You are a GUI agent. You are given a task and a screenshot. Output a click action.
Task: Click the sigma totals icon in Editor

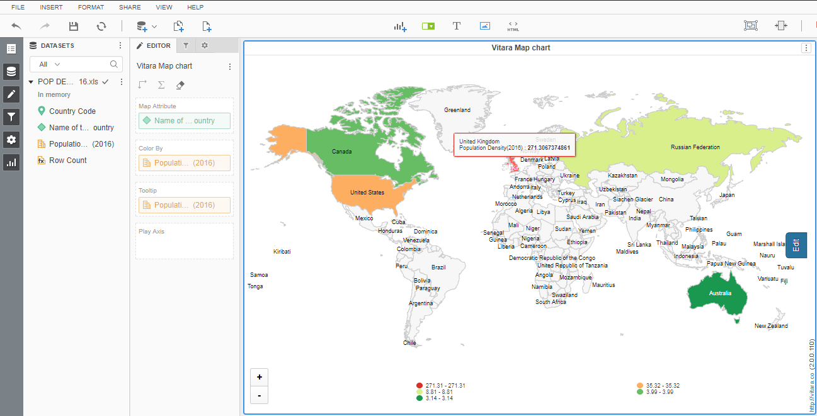(161, 84)
